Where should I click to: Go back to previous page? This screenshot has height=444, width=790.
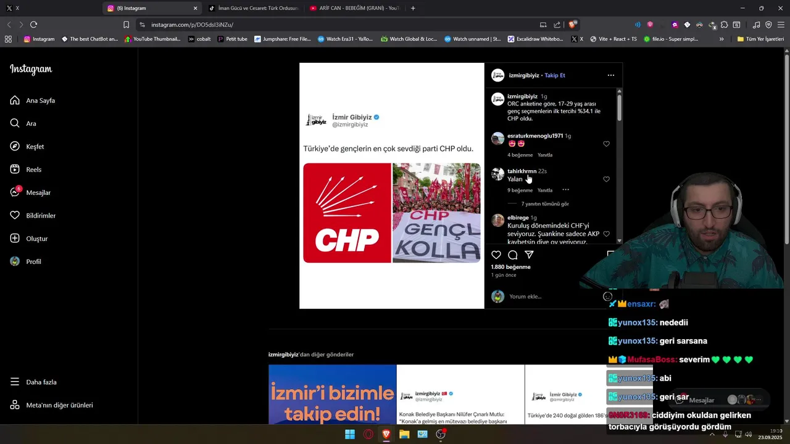(9, 25)
